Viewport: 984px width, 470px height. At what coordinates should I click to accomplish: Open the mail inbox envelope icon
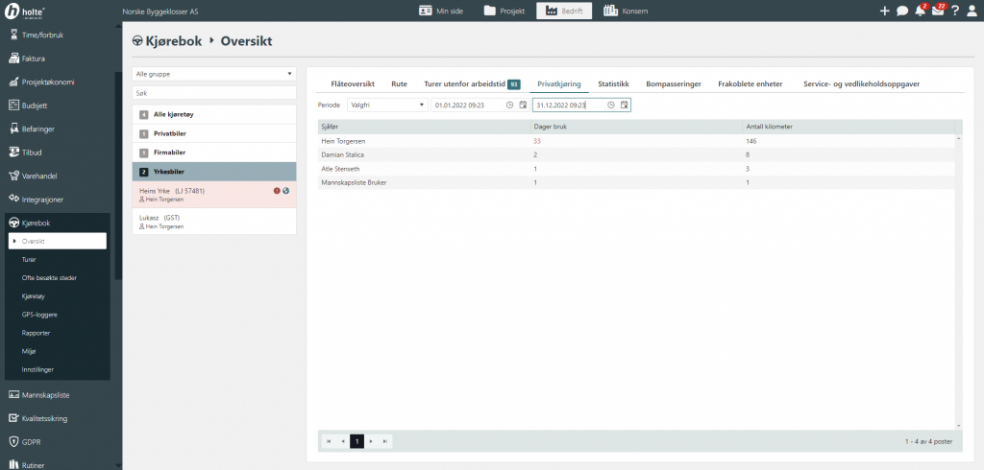point(938,12)
